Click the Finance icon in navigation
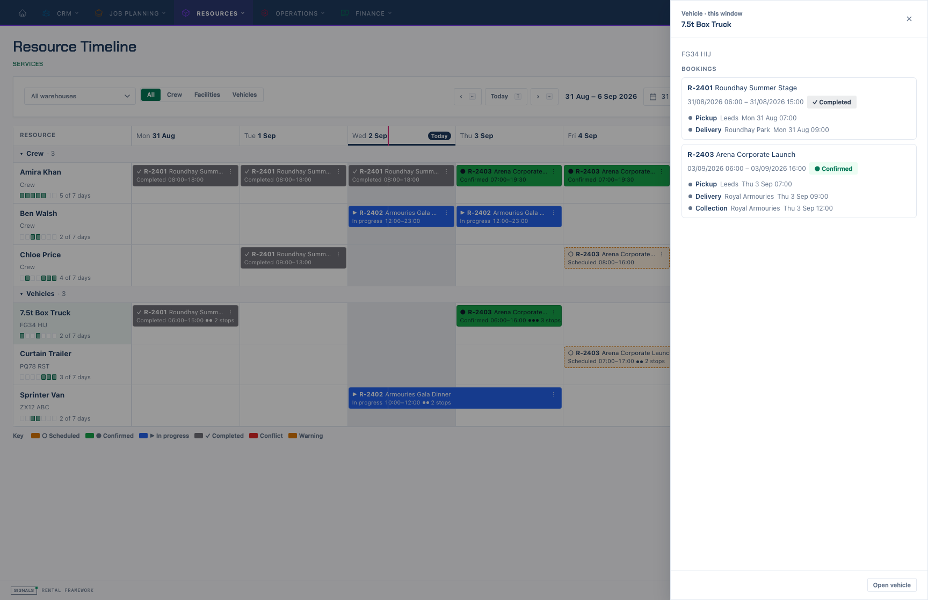The height and width of the screenshot is (600, 928). [x=345, y=13]
